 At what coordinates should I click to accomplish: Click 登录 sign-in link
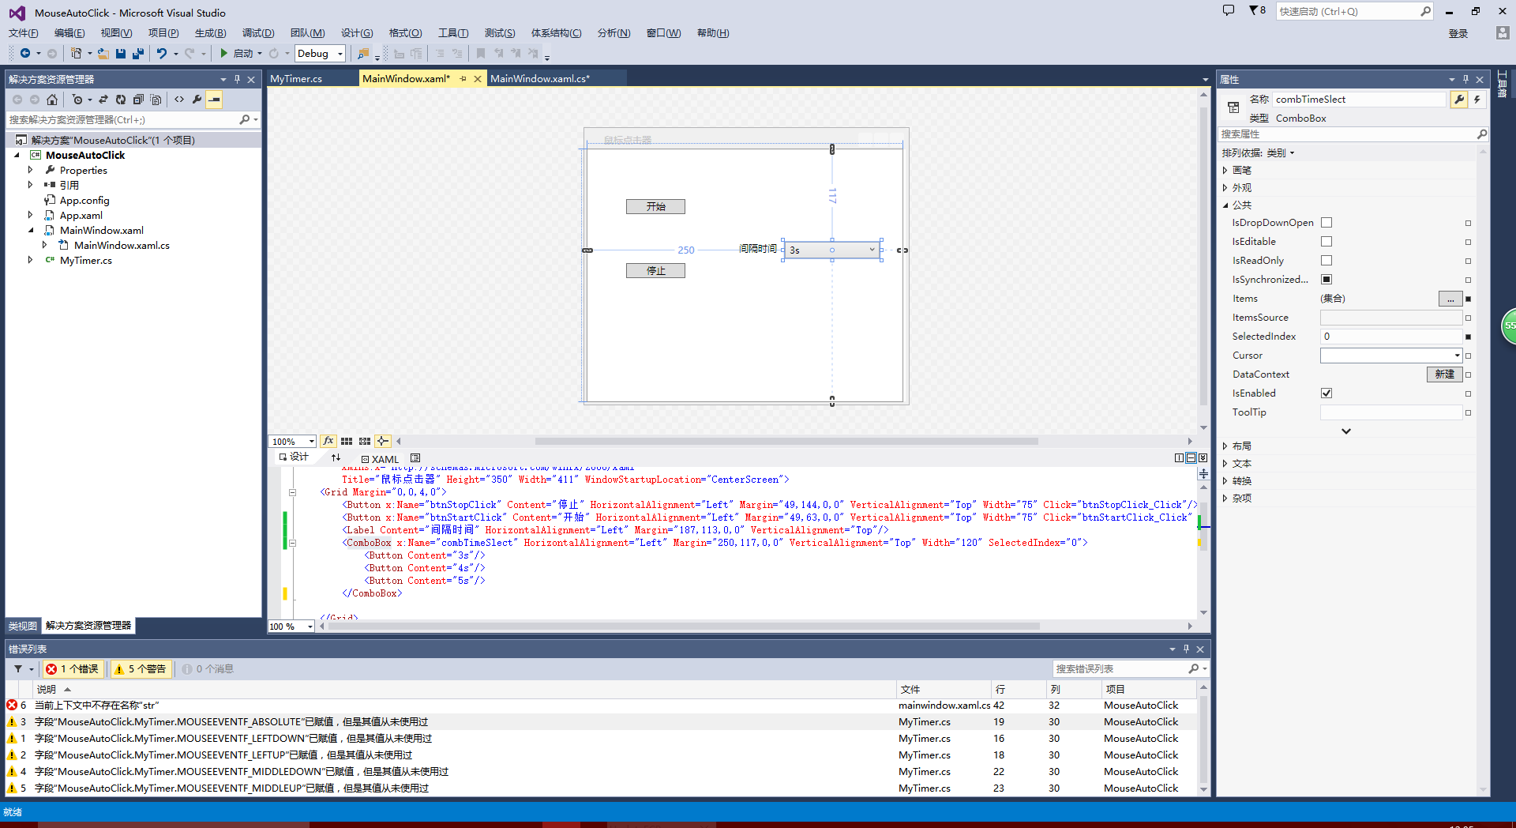click(1458, 33)
